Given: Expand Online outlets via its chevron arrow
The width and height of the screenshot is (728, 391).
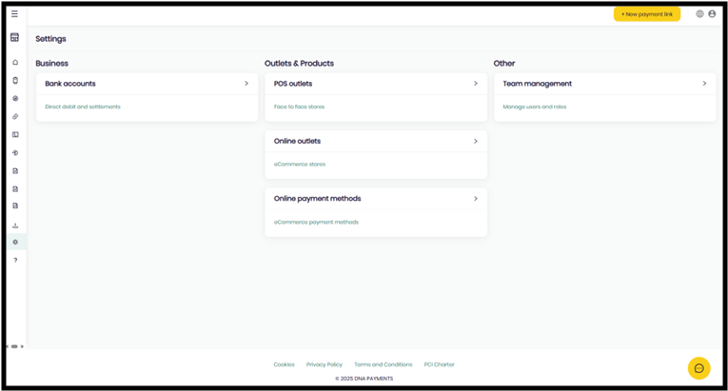Looking at the screenshot, I should 475,141.
